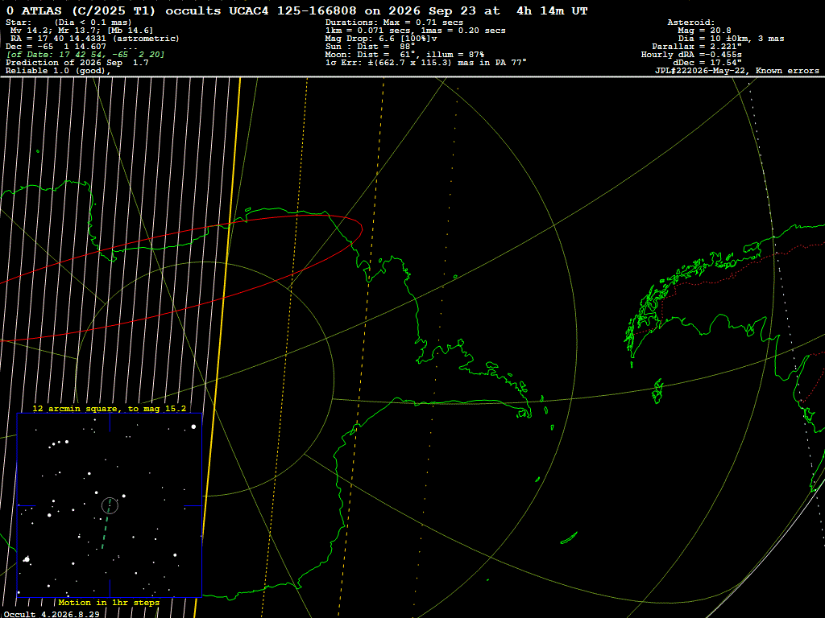Click the target star circle in finder chart
825x618 pixels.
[x=110, y=505]
